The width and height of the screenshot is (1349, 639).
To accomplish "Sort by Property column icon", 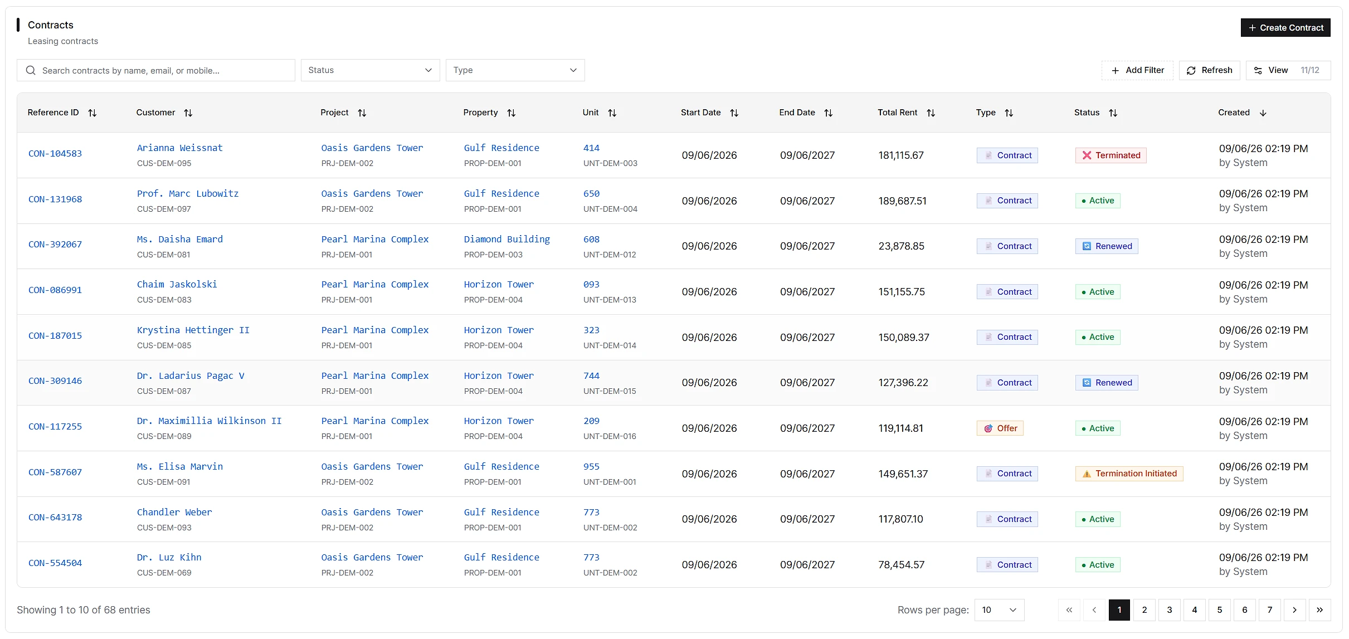I will (x=512, y=113).
